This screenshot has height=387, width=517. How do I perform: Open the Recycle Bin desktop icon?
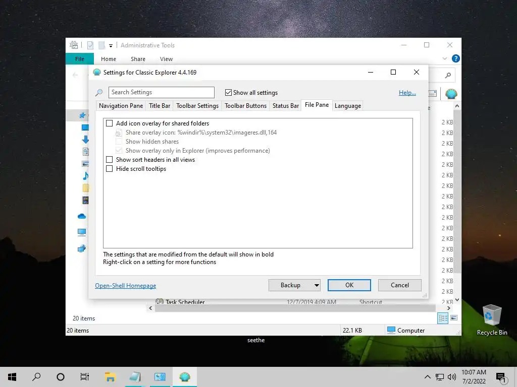[x=492, y=319]
